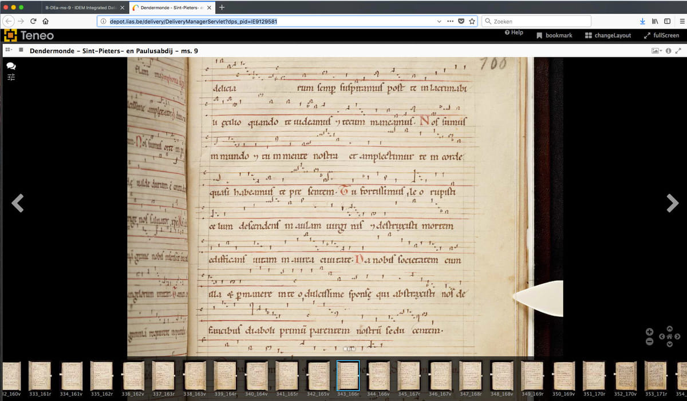Viewport: 687px width, 401px height.
Task: Switch to the B-DEa-ms-9 IDEM tab
Action: 82,7
